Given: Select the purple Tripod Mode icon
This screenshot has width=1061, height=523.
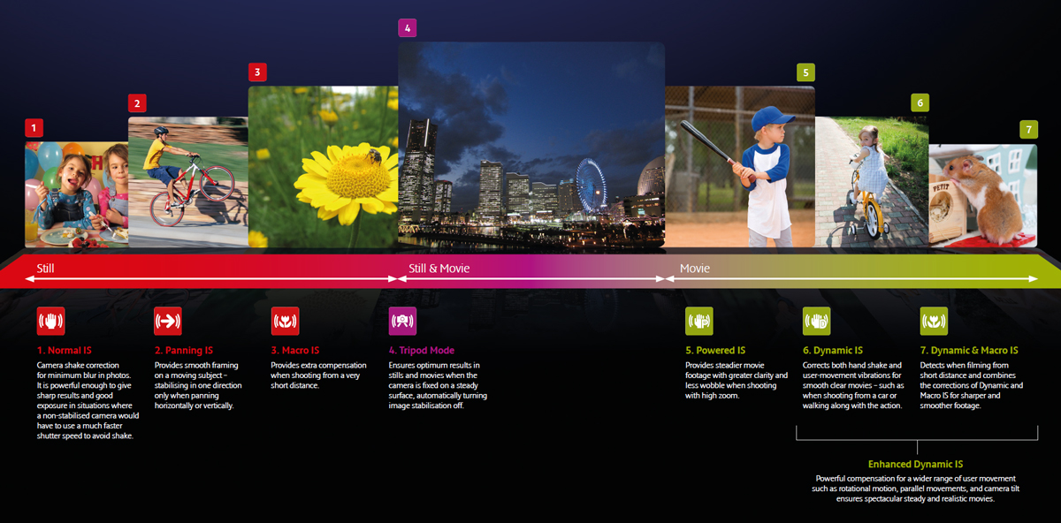Looking at the screenshot, I should coord(402,321).
